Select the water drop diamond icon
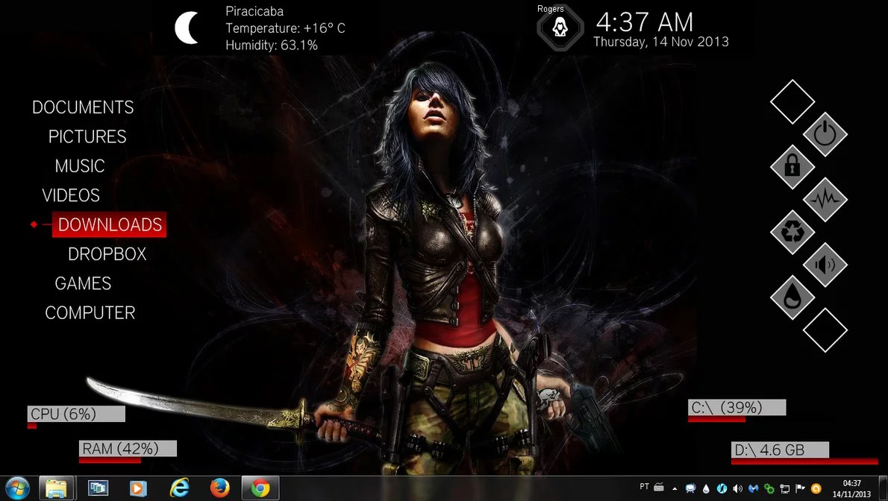This screenshot has height=501, width=888. click(x=792, y=297)
